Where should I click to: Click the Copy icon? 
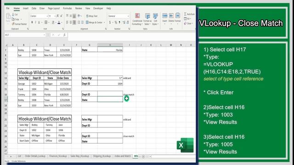pos(13,19)
